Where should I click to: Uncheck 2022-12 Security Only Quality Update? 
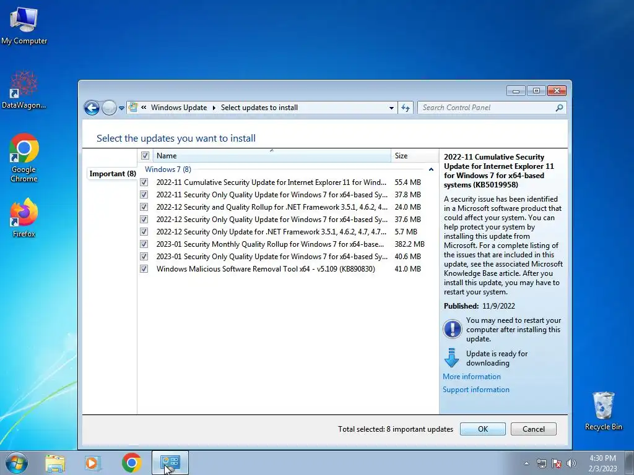pos(144,220)
